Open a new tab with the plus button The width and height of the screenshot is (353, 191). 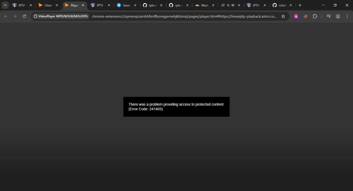pos(300,5)
